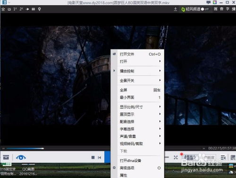The width and height of the screenshot is (236, 178).
Task: Toggle the always-on-top pin arrow icon
Action: pos(27,9)
